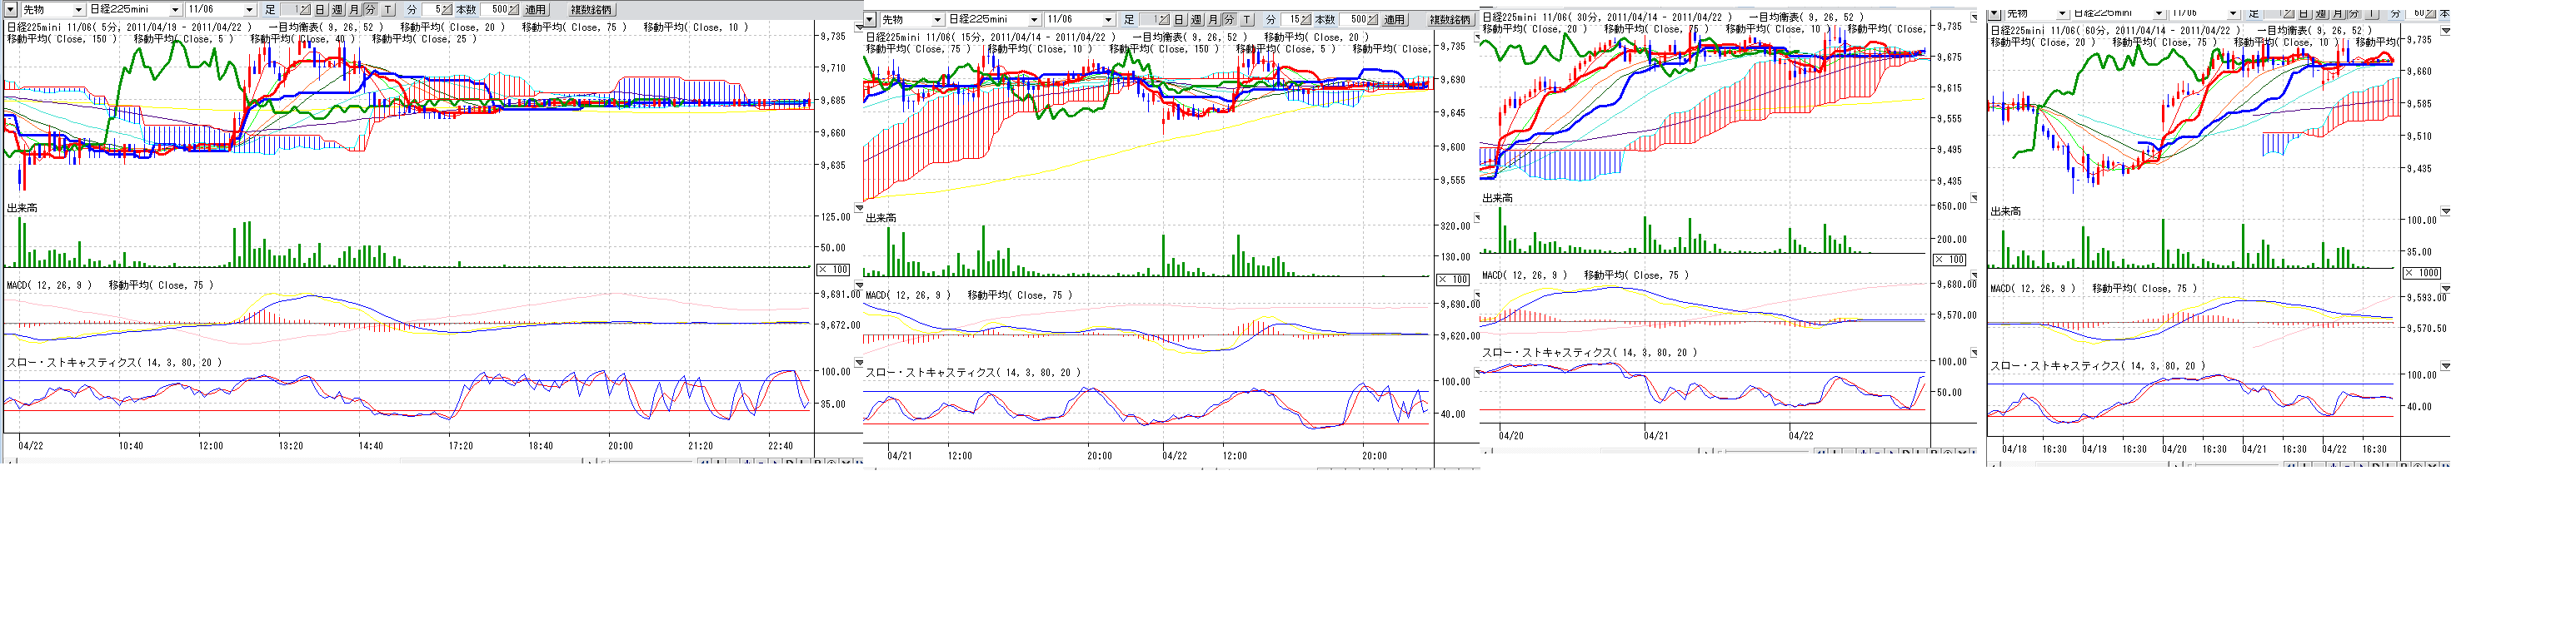The height and width of the screenshot is (639, 2576).
Task: Open MACD panel menu arrow in first chart
Action: [858, 285]
